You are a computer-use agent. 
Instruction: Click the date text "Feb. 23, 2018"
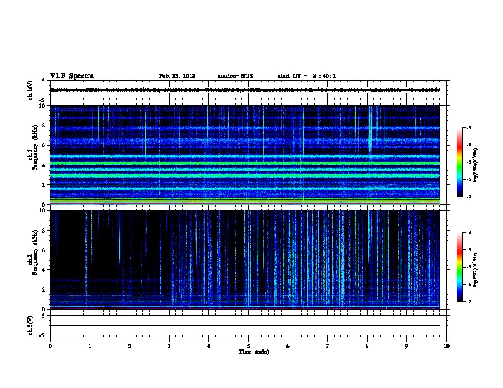coord(177,76)
